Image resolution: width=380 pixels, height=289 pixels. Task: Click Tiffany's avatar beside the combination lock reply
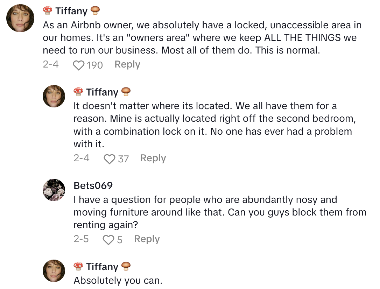54,96
